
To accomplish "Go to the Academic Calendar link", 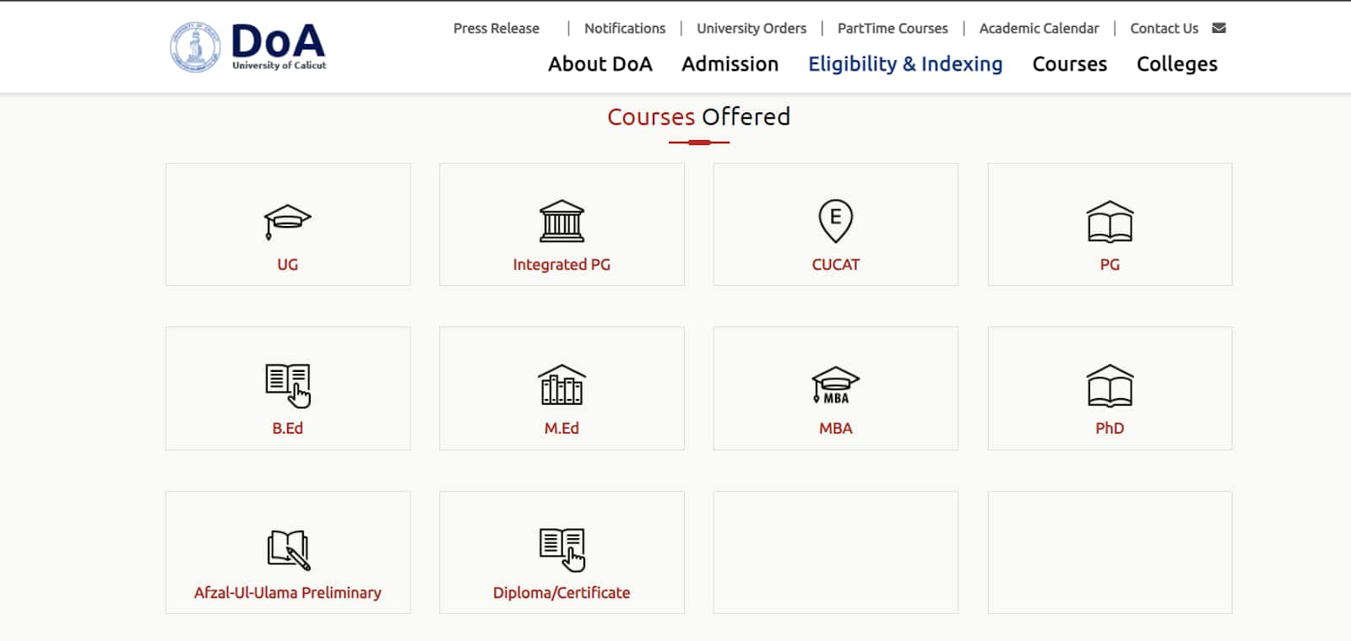I will [x=1039, y=28].
